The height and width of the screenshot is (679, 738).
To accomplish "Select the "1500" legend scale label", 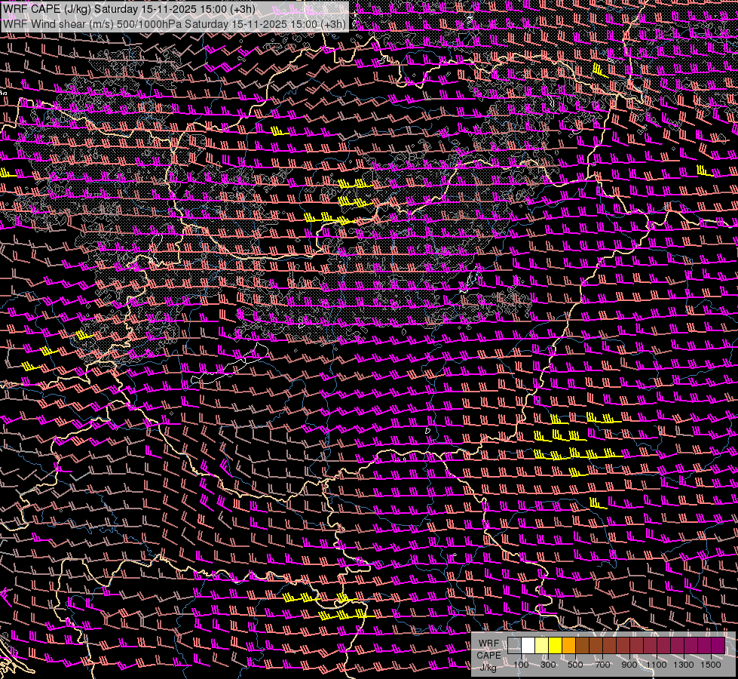I will [711, 665].
